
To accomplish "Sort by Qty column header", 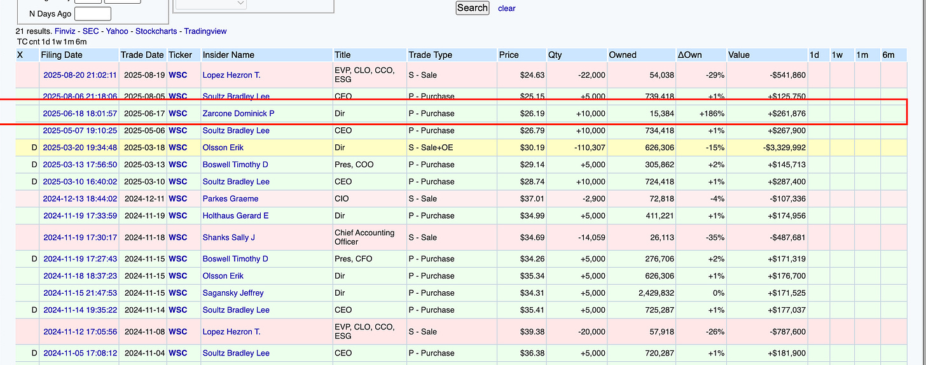I will click(555, 55).
